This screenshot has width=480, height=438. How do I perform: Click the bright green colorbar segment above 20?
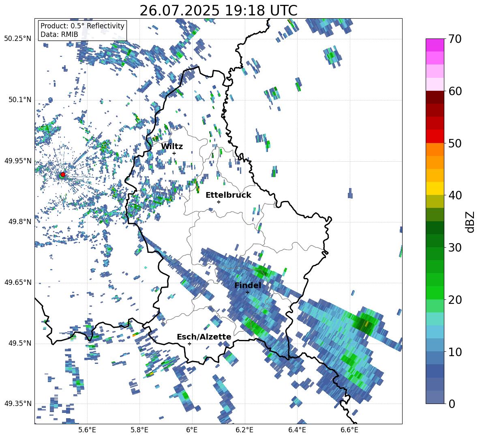435,293
